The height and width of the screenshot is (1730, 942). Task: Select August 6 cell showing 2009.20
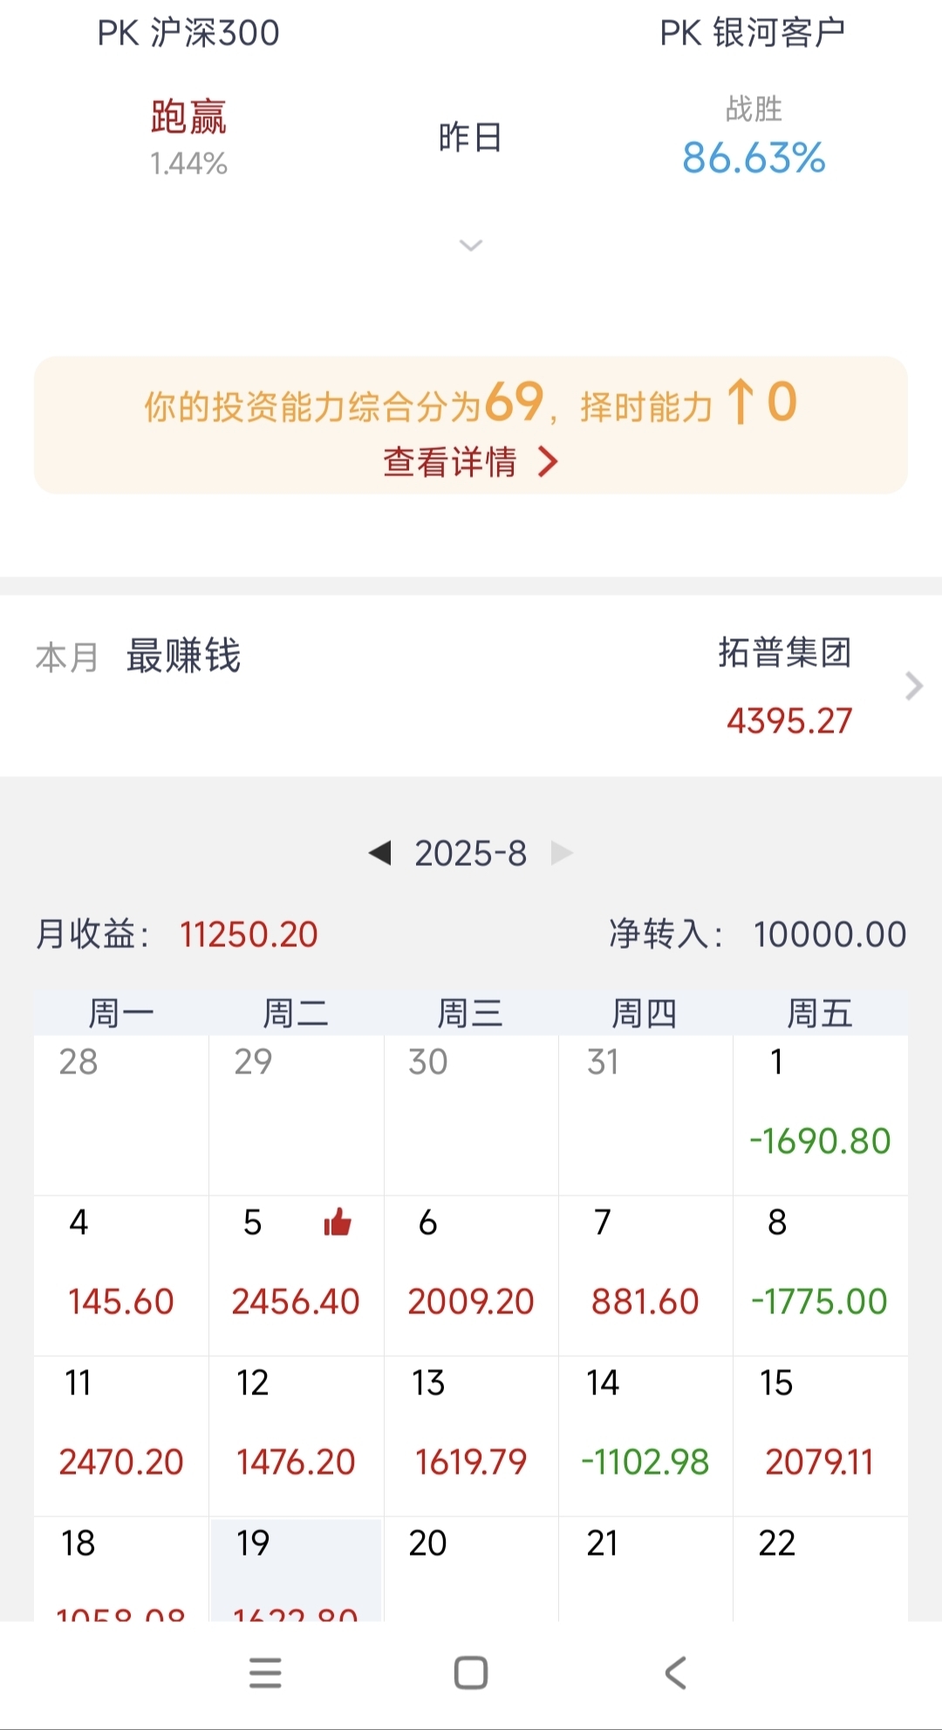(x=471, y=1275)
